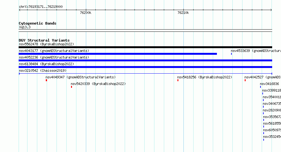Click the nsv4052236 (gnomADStructuralVariants) label

(x=54, y=57)
